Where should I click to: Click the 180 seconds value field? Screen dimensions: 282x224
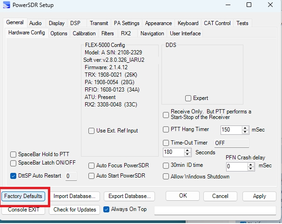174,152
